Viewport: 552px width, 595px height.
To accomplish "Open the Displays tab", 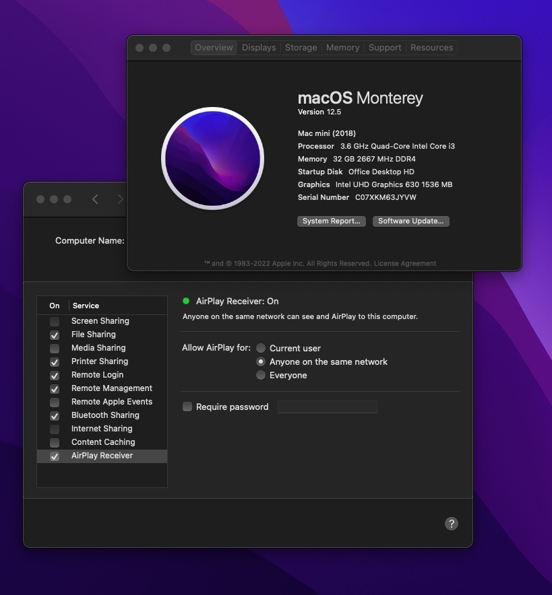I will pos(259,47).
